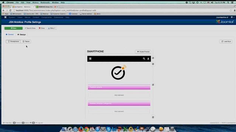236x132 pixels.
Task: Open the Joomla Help menu
Action: point(67,17)
